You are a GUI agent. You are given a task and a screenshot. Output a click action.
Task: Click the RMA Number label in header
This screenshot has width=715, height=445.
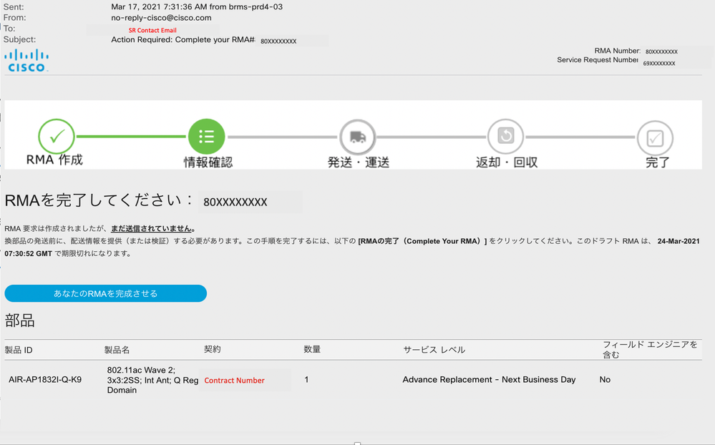coord(618,51)
